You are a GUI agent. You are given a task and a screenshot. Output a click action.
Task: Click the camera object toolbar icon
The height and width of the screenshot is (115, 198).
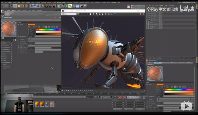tap(81, 6)
